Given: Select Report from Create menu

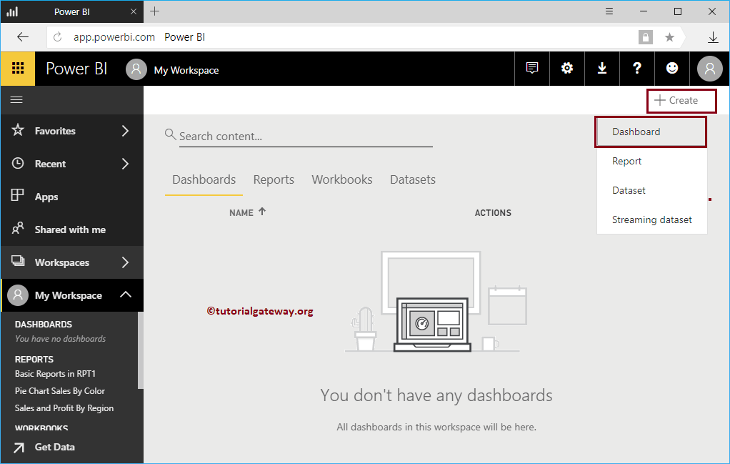Looking at the screenshot, I should pyautogui.click(x=651, y=161).
